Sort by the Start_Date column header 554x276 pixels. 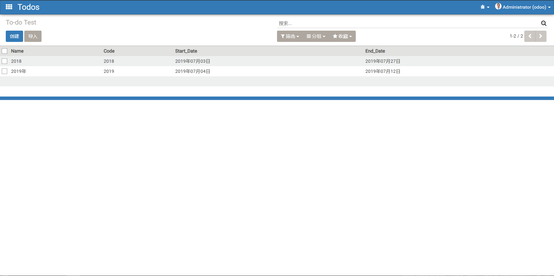click(x=186, y=51)
